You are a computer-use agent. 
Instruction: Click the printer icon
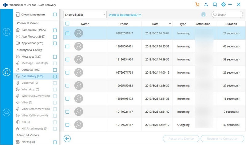point(203,14)
